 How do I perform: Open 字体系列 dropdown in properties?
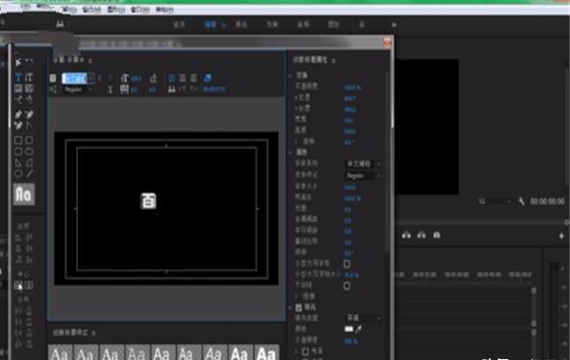pos(363,164)
